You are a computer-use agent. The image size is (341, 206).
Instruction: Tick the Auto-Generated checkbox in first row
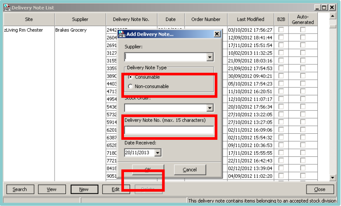point(303,30)
